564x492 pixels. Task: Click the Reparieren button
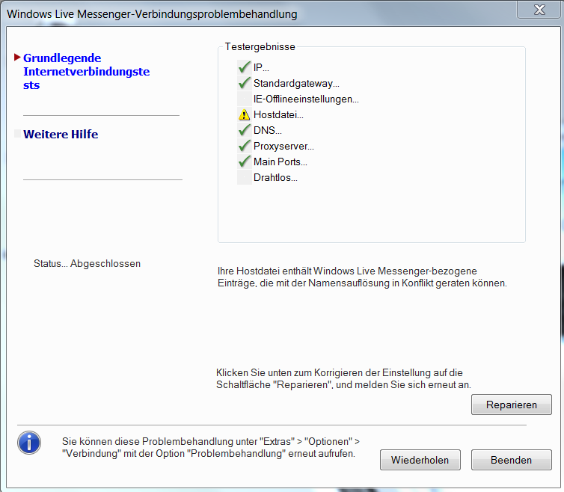pos(511,405)
